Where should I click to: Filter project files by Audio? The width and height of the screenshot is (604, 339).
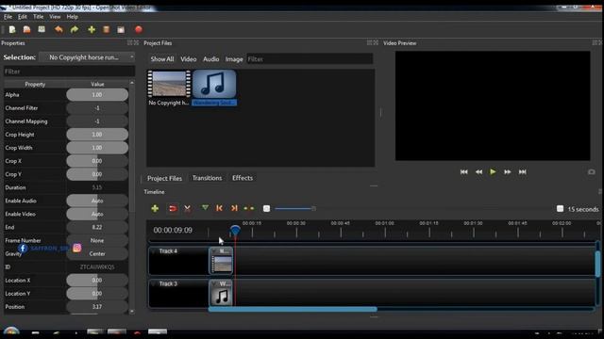[210, 59]
